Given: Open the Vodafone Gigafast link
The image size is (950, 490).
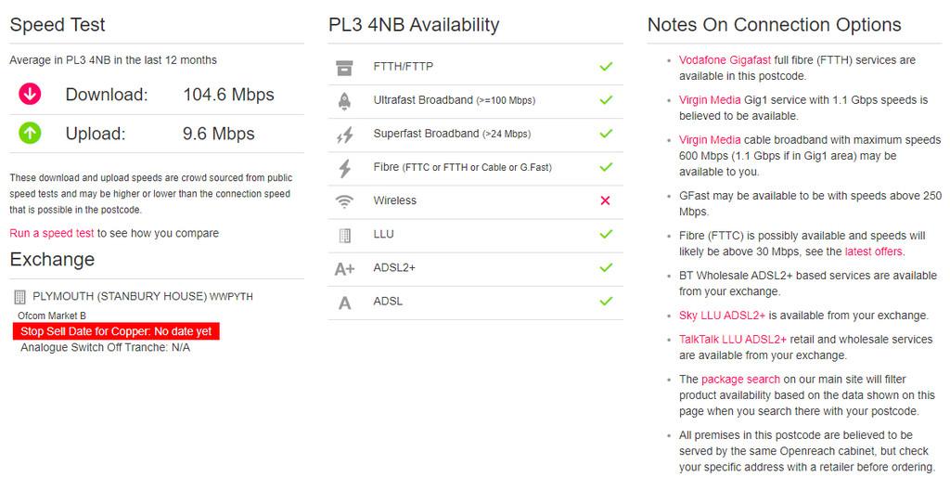Looking at the screenshot, I should coord(725,60).
